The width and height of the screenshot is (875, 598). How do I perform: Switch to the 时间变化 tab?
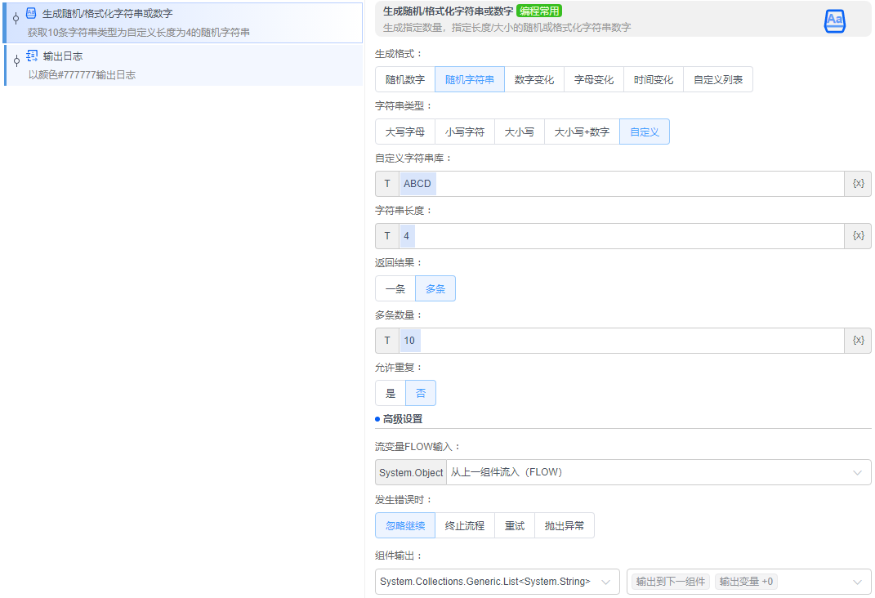pos(654,79)
